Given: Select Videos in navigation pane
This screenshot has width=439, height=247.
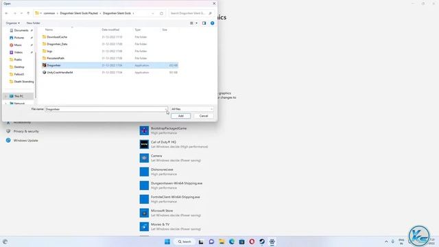Looking at the screenshot, I should tap(19, 52).
